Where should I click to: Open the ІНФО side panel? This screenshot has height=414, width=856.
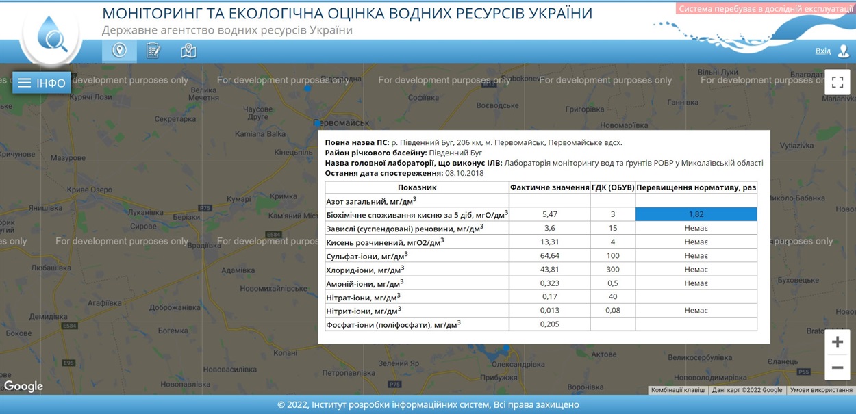click(42, 83)
